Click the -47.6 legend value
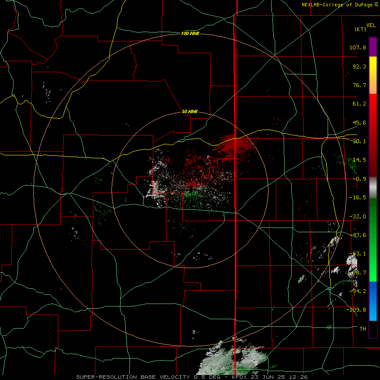380x380 pixels. [x=358, y=235]
